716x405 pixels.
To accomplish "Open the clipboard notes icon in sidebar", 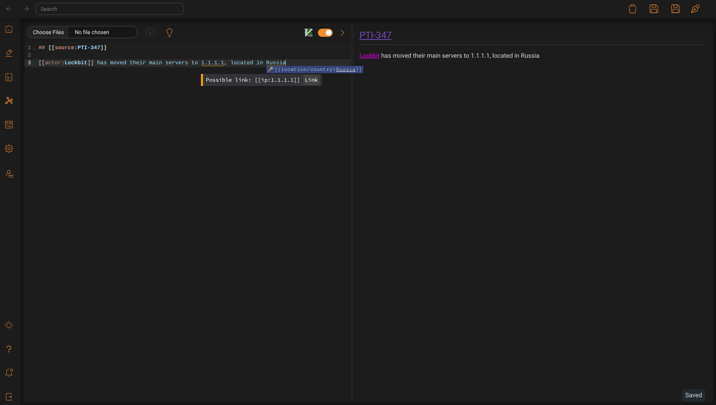I will (9, 77).
